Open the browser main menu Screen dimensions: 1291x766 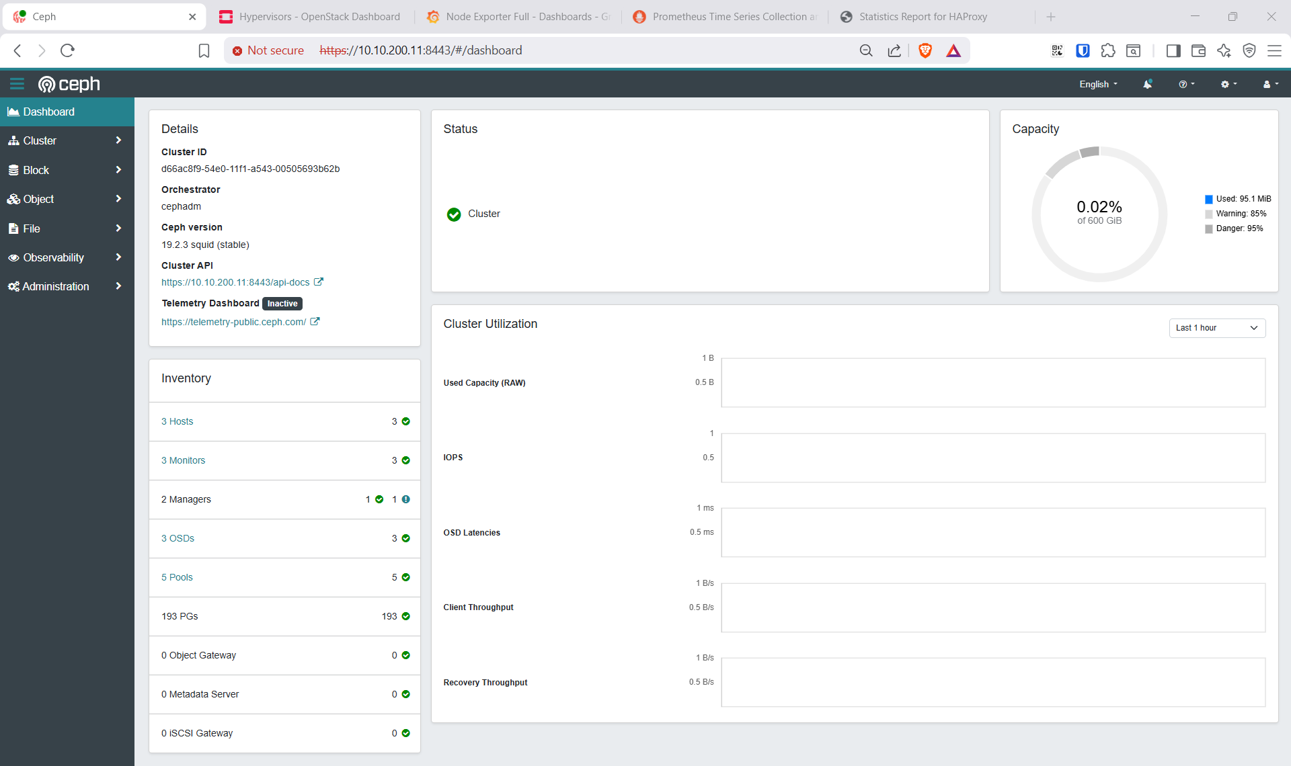pos(1274,50)
